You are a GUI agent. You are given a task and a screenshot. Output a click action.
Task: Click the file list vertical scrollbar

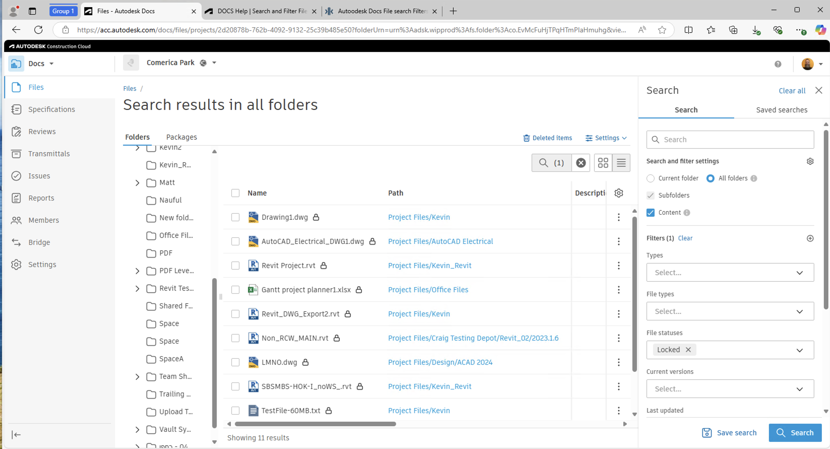(x=634, y=294)
